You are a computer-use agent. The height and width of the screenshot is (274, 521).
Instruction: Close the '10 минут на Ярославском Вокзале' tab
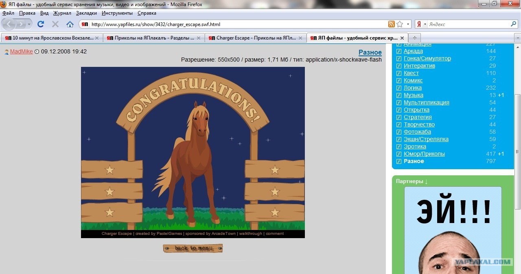[97, 38]
